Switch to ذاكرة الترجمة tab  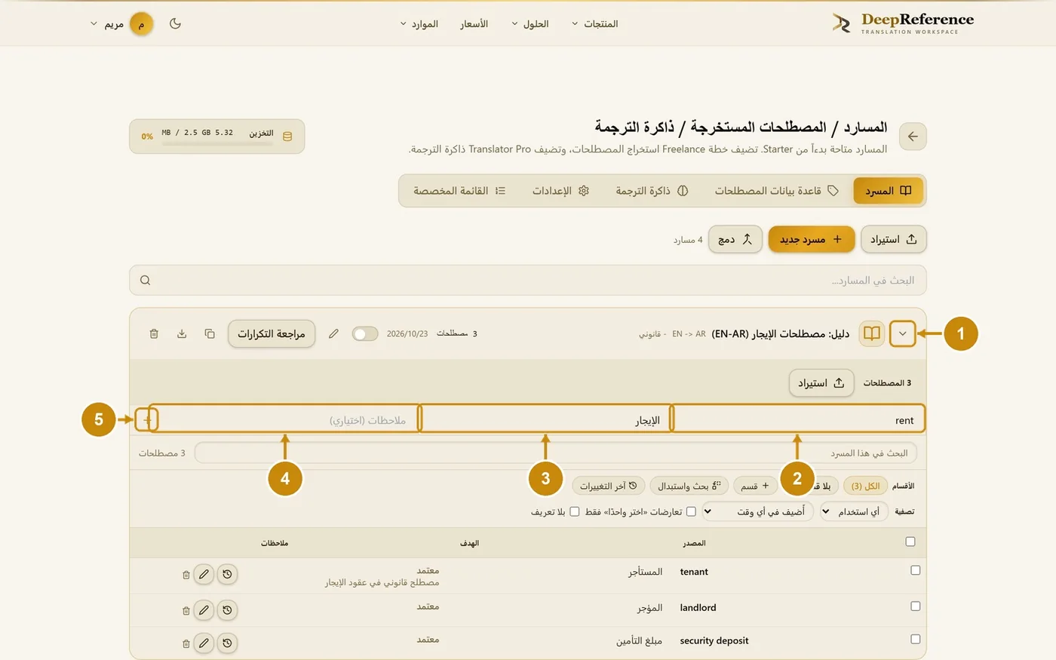coord(652,191)
